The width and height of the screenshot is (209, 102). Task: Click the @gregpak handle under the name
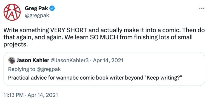pos(37,16)
